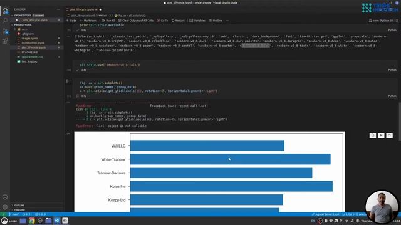This screenshot has height=225, width=401.
Task: Open the Accounts icon in activity bar
Action: [5, 197]
